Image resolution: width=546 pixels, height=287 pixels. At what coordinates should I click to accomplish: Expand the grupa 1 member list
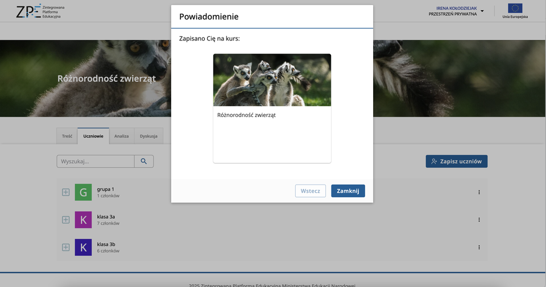[65, 192]
